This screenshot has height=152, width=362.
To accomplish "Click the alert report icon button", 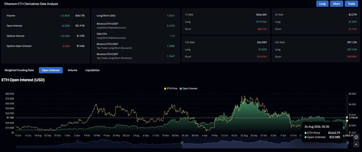I will click(356, 137).
